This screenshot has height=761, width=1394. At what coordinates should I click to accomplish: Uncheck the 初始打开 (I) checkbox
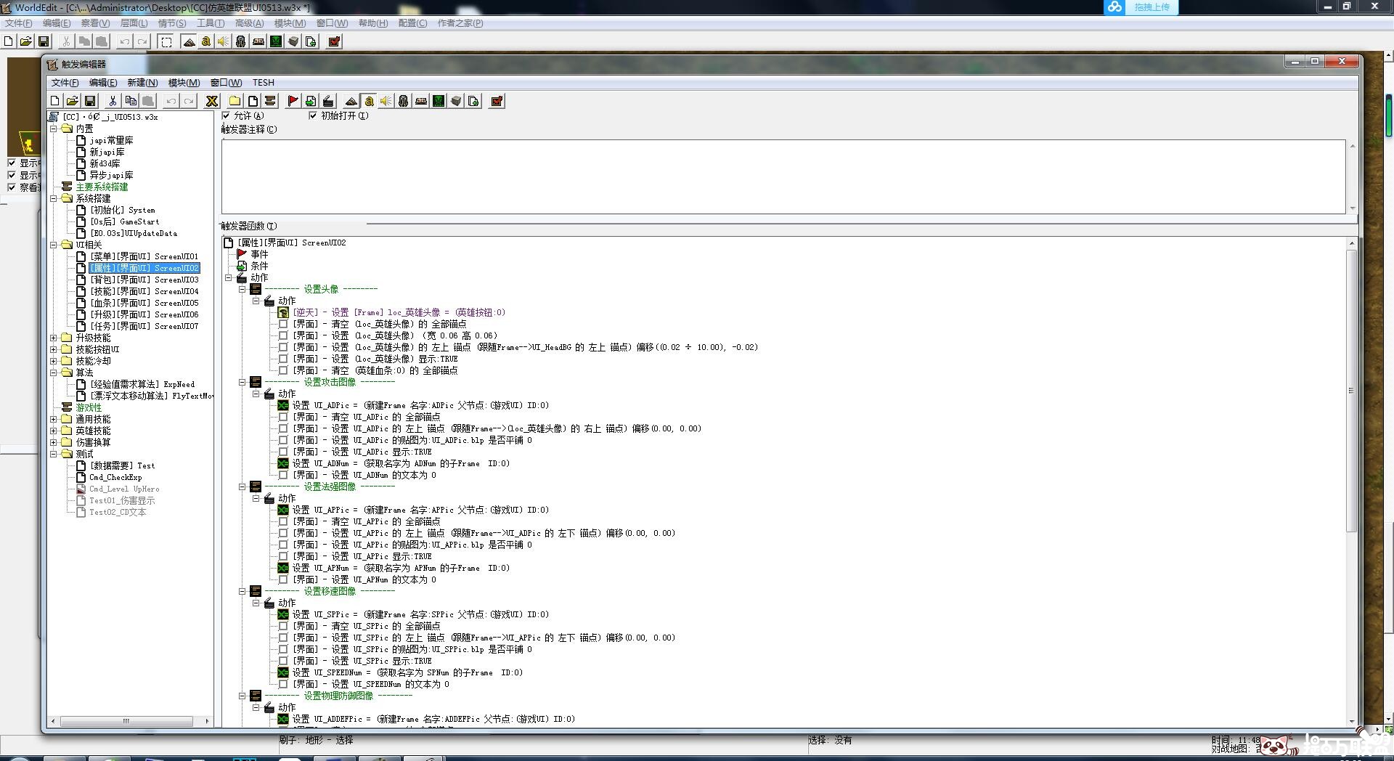[x=313, y=115]
